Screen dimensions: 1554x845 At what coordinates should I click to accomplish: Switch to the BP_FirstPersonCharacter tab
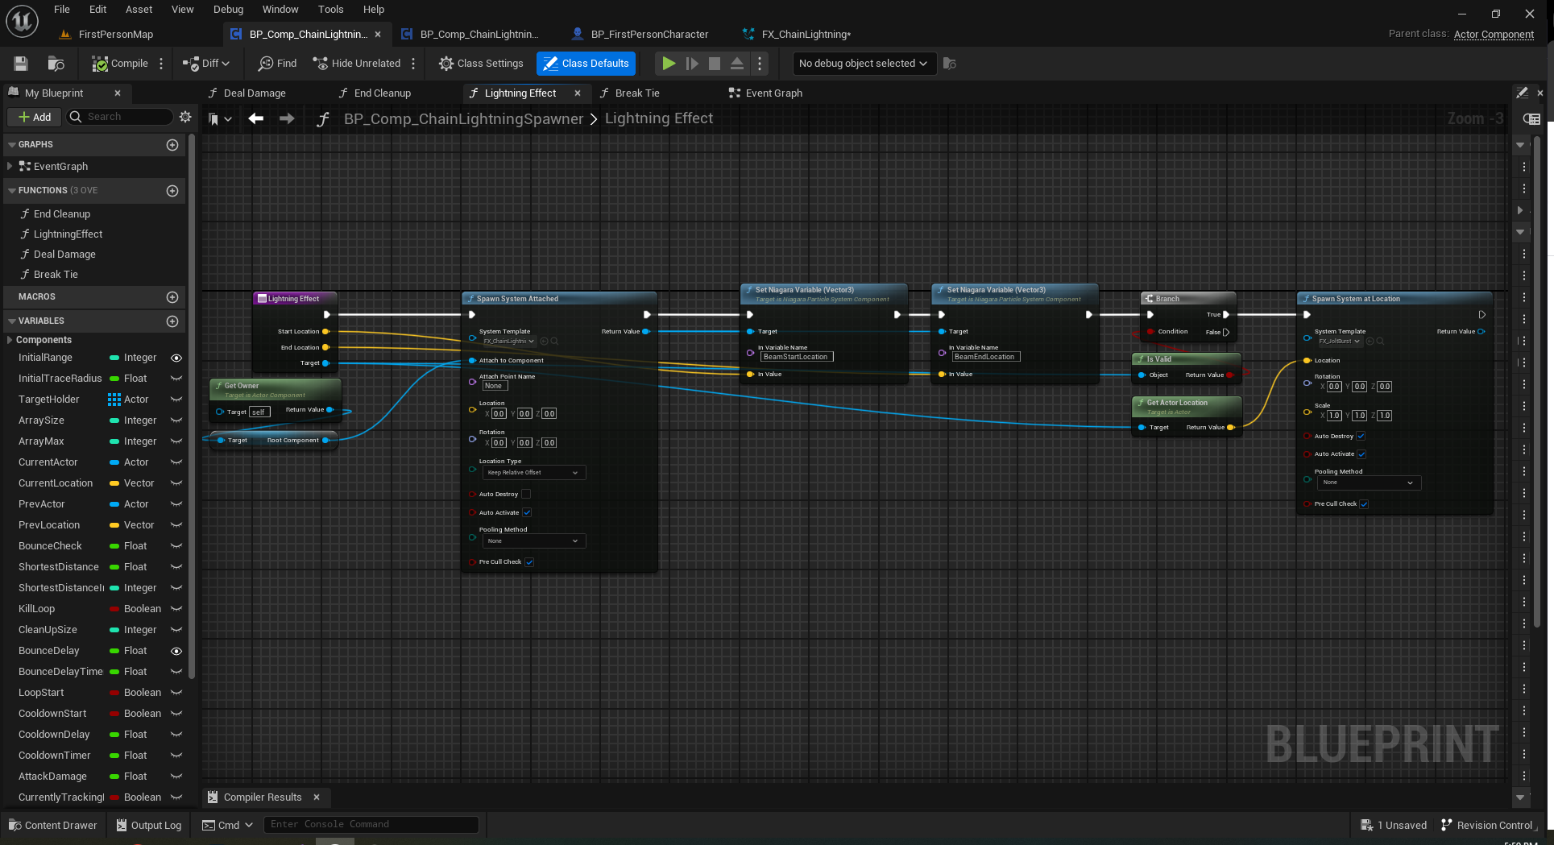[x=649, y=35]
